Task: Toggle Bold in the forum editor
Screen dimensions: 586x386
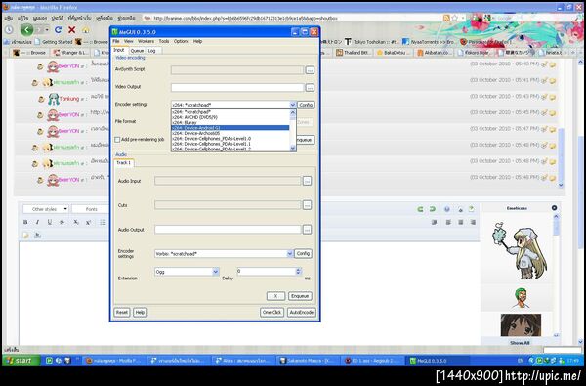Action: click(x=25, y=222)
